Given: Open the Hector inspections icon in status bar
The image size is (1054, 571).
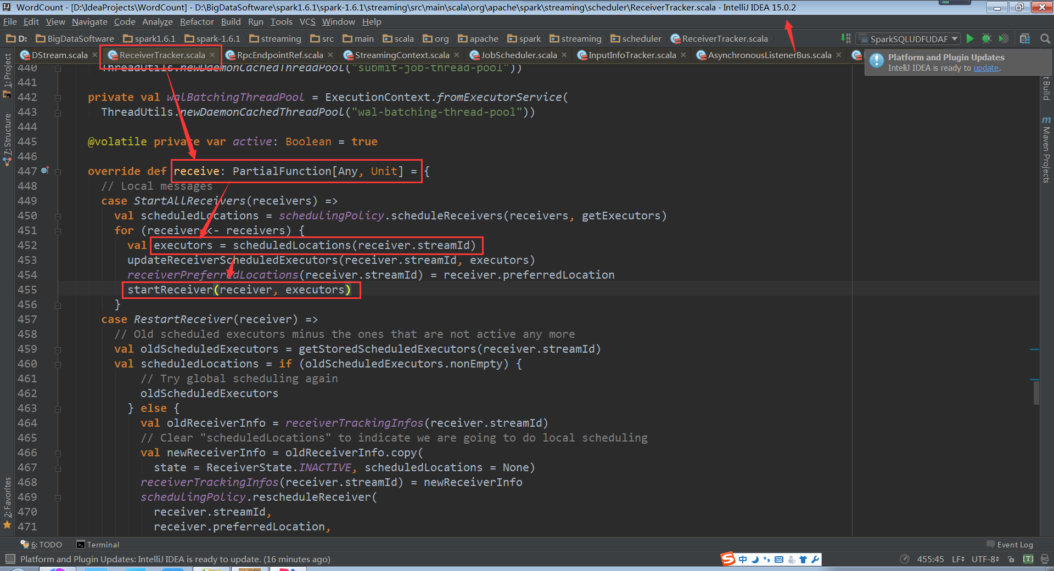Looking at the screenshot, I should click(1044, 559).
